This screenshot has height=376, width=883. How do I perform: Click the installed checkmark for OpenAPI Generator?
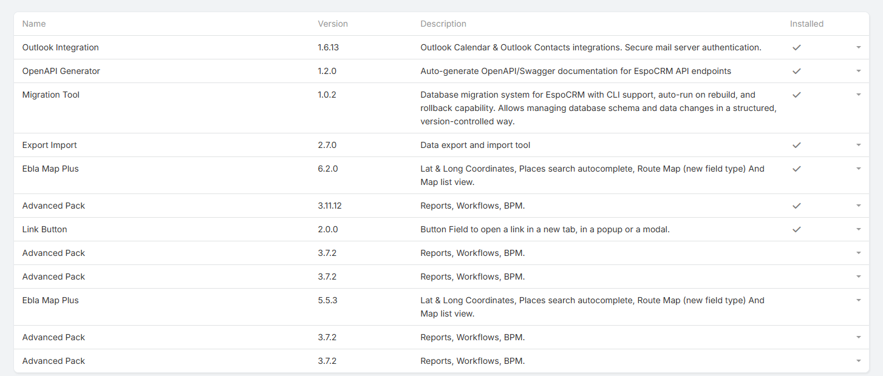pos(797,71)
